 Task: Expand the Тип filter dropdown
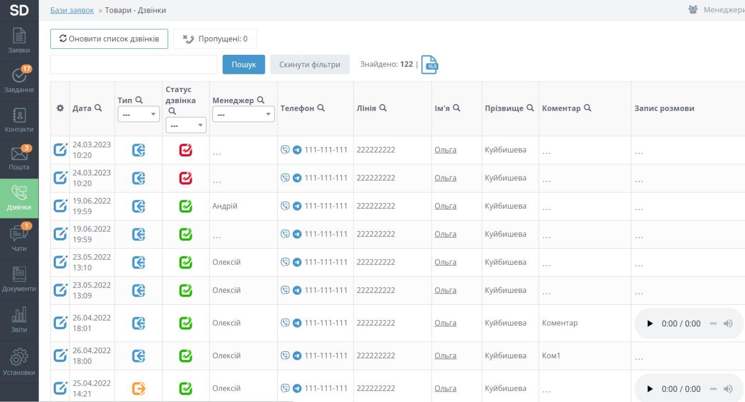[x=139, y=114]
